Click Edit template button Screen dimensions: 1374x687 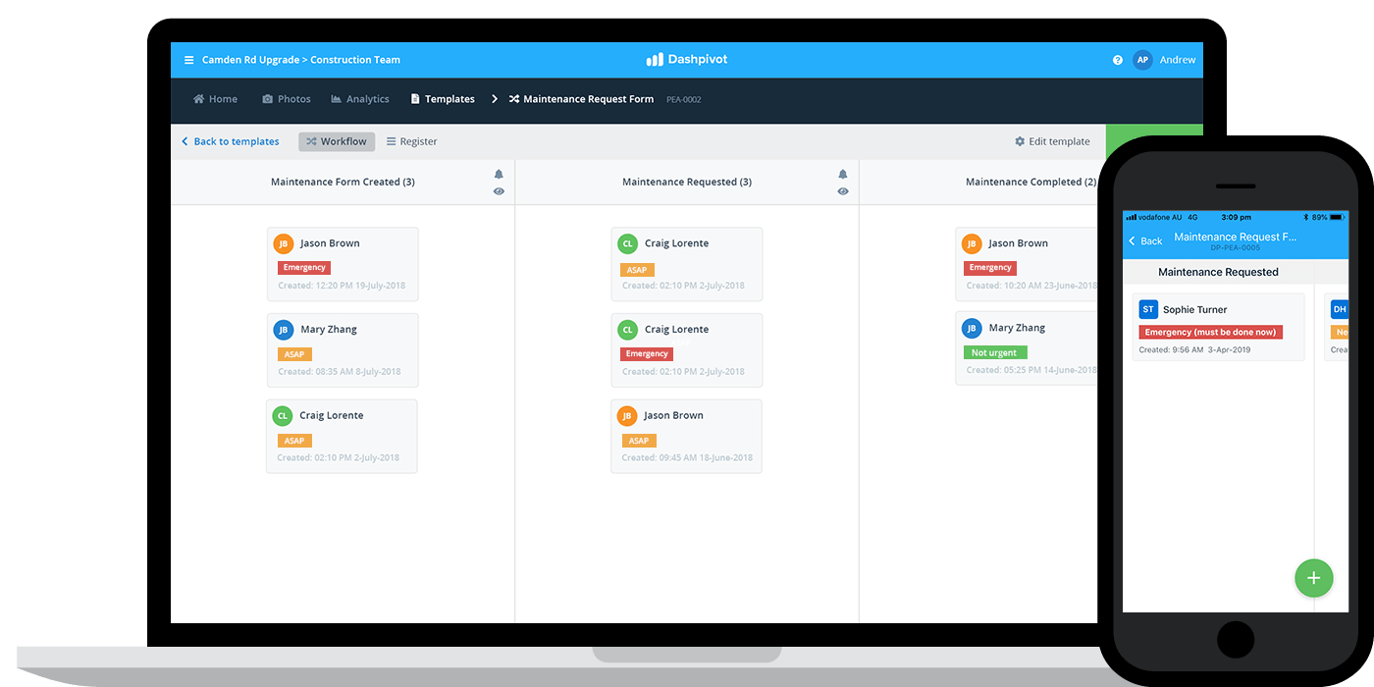coord(1052,141)
